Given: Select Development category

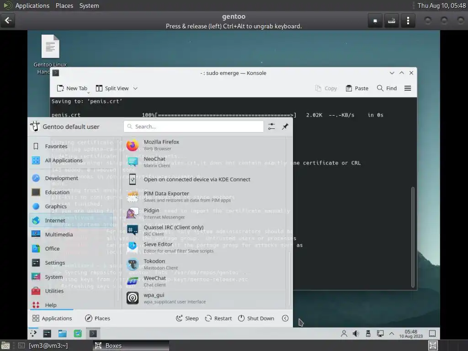Looking at the screenshot, I should click(71, 178).
